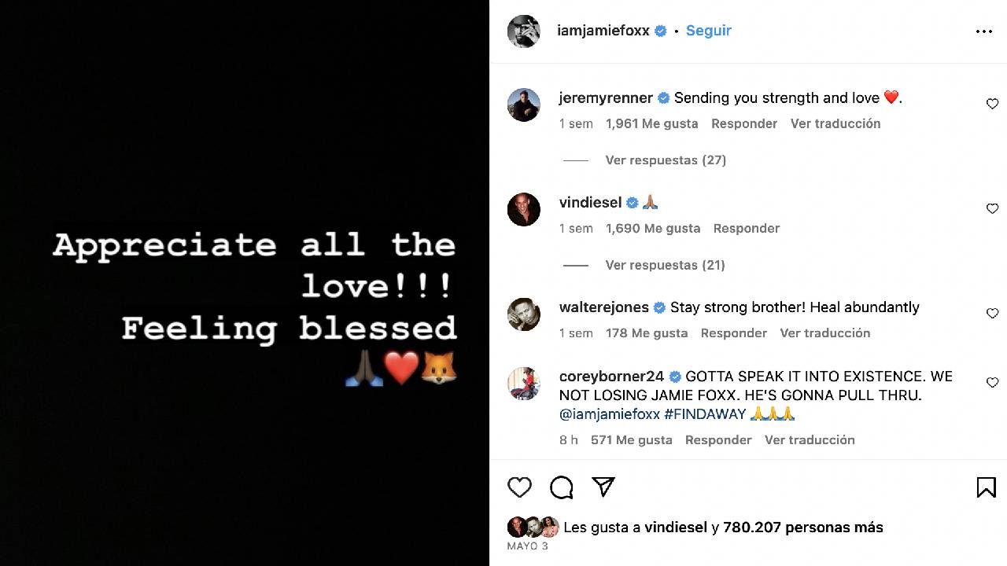The image size is (1007, 566).
Task: Open the three-dot options menu
Action: pyautogui.click(x=983, y=31)
